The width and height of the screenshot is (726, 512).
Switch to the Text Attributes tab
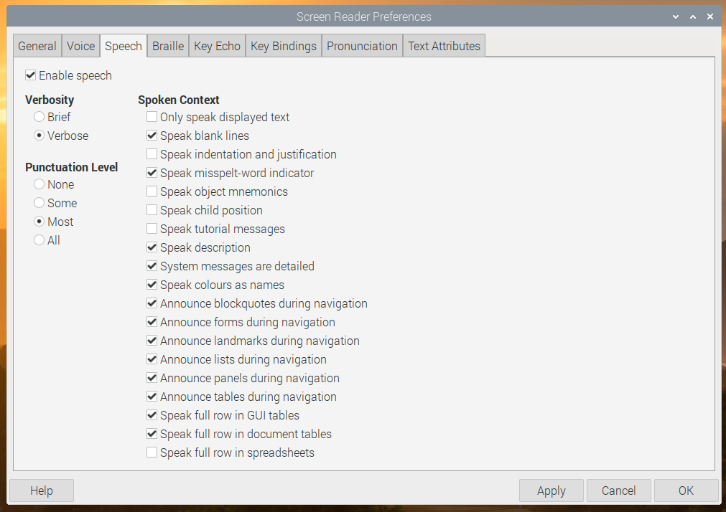(x=443, y=45)
